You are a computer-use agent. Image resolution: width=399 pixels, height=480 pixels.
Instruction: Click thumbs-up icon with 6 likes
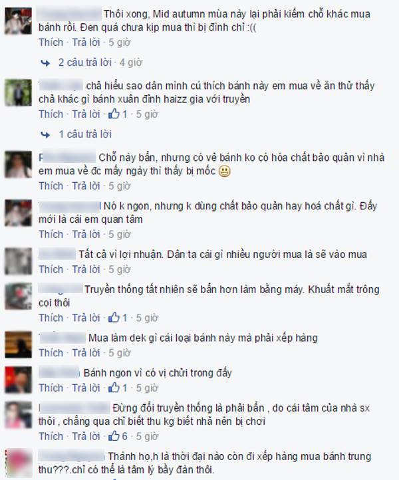(114, 436)
